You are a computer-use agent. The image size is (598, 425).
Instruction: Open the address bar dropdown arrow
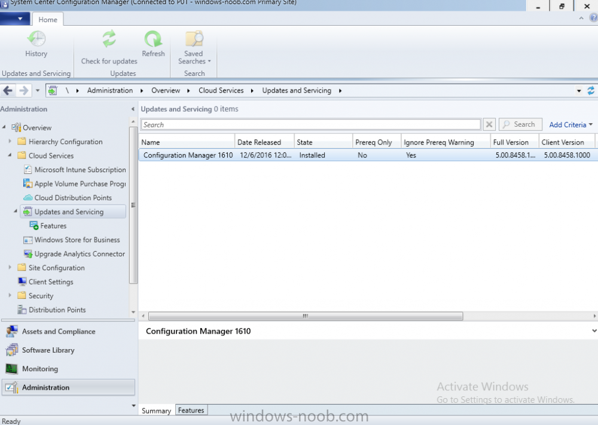579,91
